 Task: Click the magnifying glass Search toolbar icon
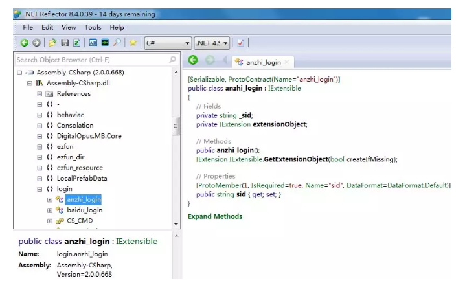tap(117, 43)
